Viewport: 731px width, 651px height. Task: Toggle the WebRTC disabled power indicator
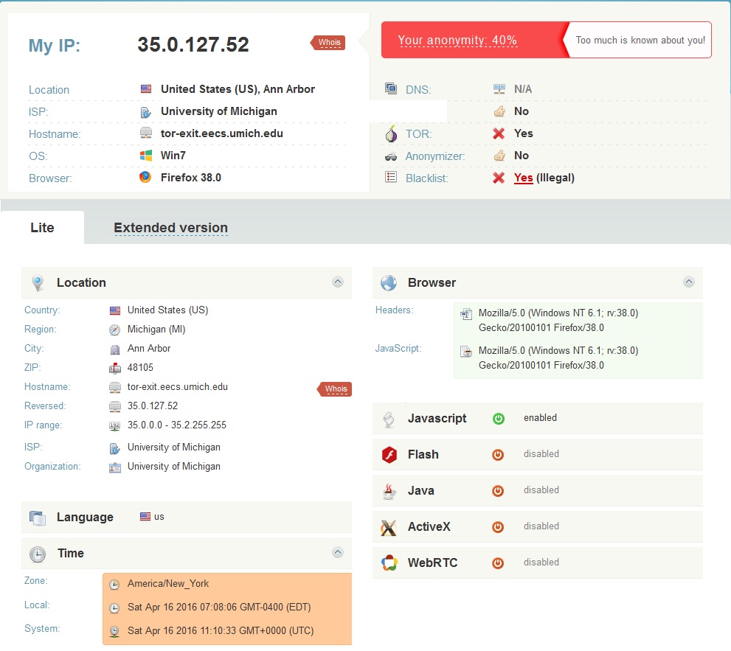pos(498,563)
